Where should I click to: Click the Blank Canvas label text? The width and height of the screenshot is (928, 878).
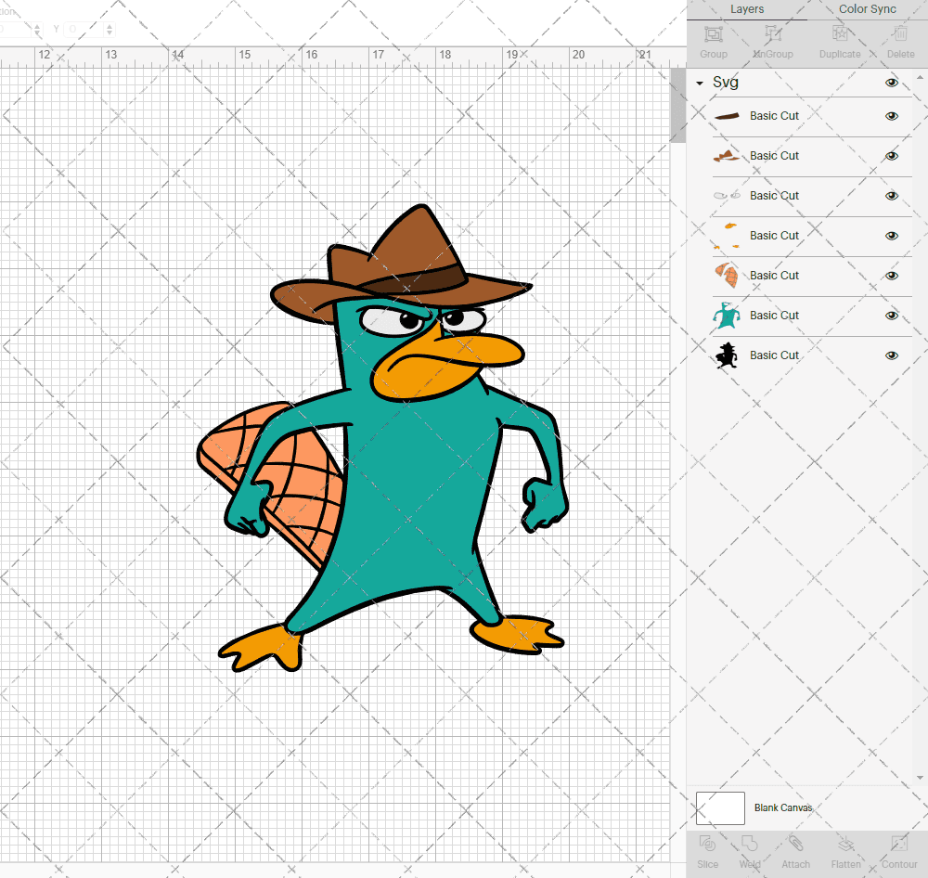(x=782, y=808)
